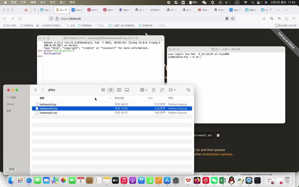Viewport: 299px width, 187px height.
Task: Select Finder list view toggle
Action: 111,90
